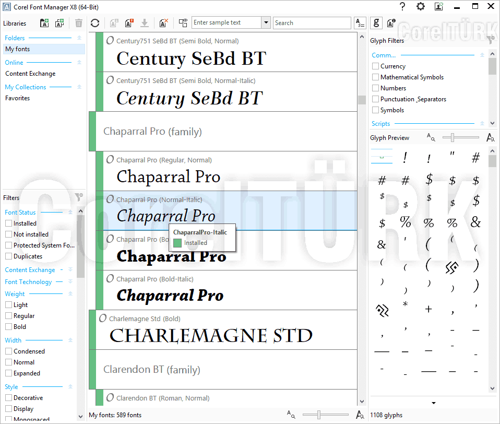The height and width of the screenshot is (424, 500).
Task: Check the Currency glyph filter
Action: [x=376, y=66]
